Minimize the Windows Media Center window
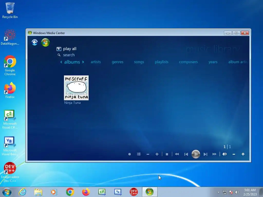This screenshot has height=197, width=263. [228, 33]
